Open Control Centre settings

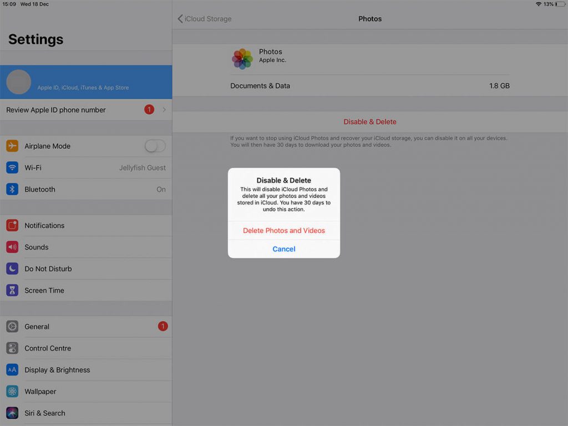[x=86, y=348]
